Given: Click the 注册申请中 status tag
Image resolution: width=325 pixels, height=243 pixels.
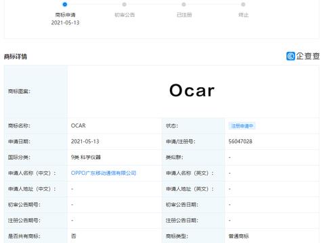Looking at the screenshot, I should pos(242,126).
